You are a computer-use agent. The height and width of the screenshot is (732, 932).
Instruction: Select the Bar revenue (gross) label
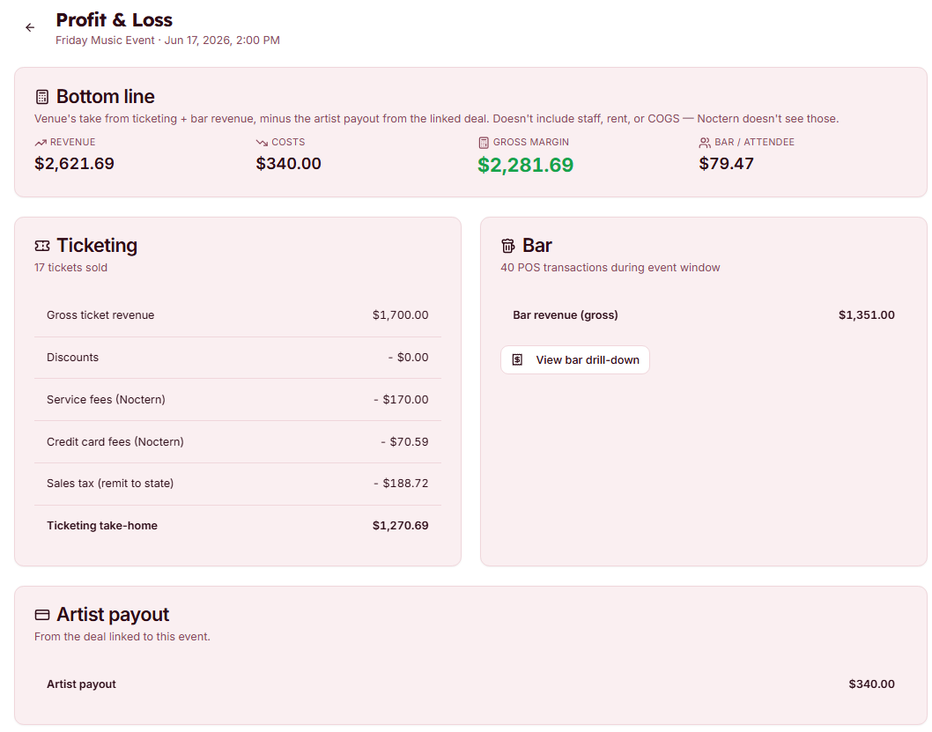coord(566,314)
